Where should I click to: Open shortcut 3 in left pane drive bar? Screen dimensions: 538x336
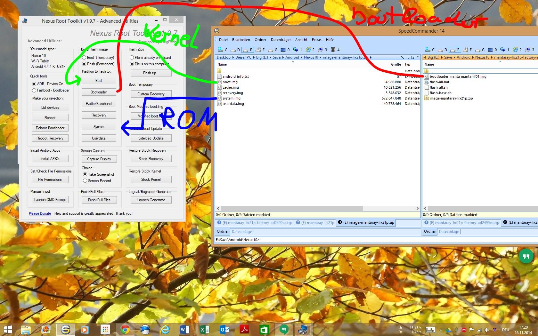(322, 50)
